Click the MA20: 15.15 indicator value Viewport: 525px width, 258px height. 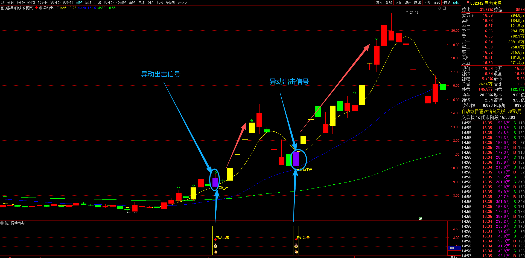click(87, 8)
